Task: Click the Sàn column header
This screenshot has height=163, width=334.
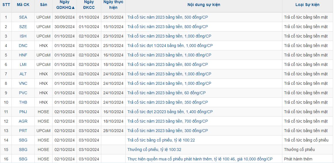Action: click(43, 5)
